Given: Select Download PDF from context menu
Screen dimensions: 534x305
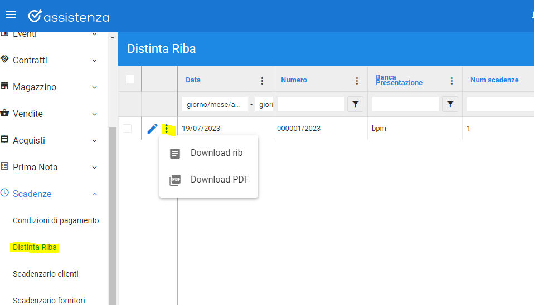Looking at the screenshot, I should (209, 180).
